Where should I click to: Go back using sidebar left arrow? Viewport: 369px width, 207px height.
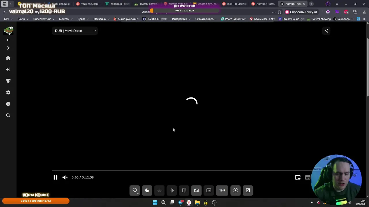[8, 40]
